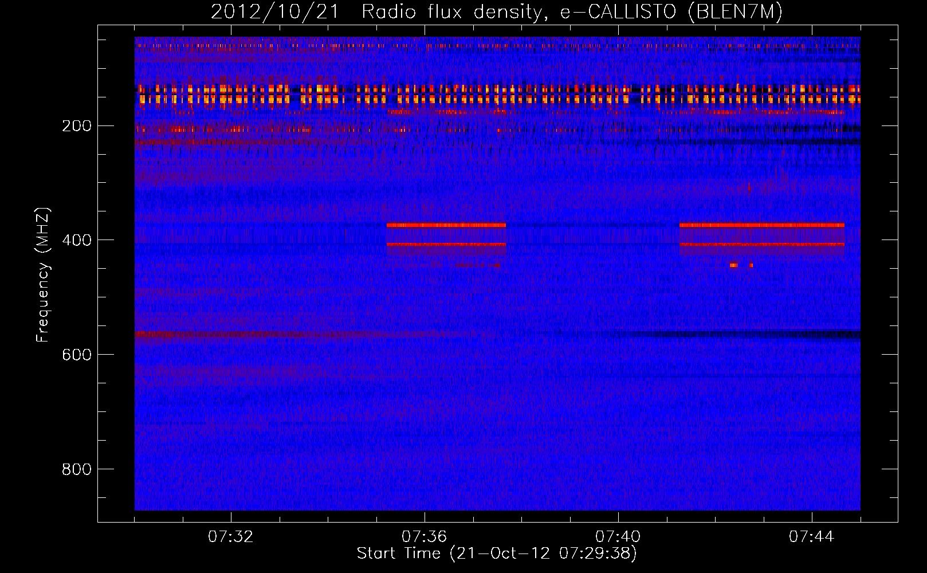Viewport: 927px width, 573px height.
Task: Click the 600 frequency tick label
Action: point(77,355)
